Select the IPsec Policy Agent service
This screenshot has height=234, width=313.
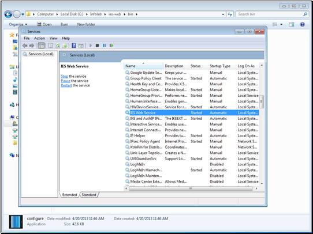pos(192,141)
